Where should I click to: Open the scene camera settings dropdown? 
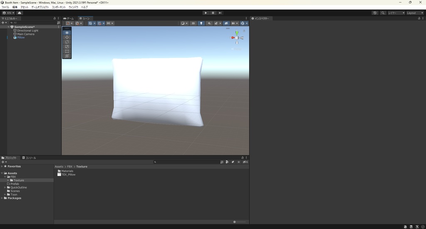click(235, 23)
